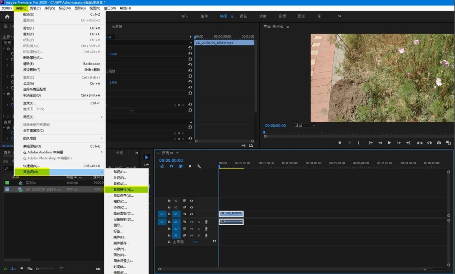
Task: Open the Timeline Display Settings wrench icon
Action: (x=199, y=166)
